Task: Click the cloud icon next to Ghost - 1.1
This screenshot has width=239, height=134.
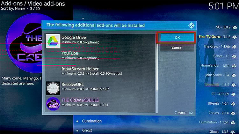Action: [234, 56]
